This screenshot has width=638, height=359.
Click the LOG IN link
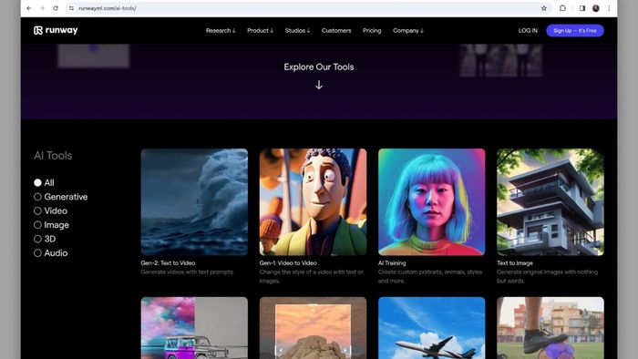(x=528, y=30)
